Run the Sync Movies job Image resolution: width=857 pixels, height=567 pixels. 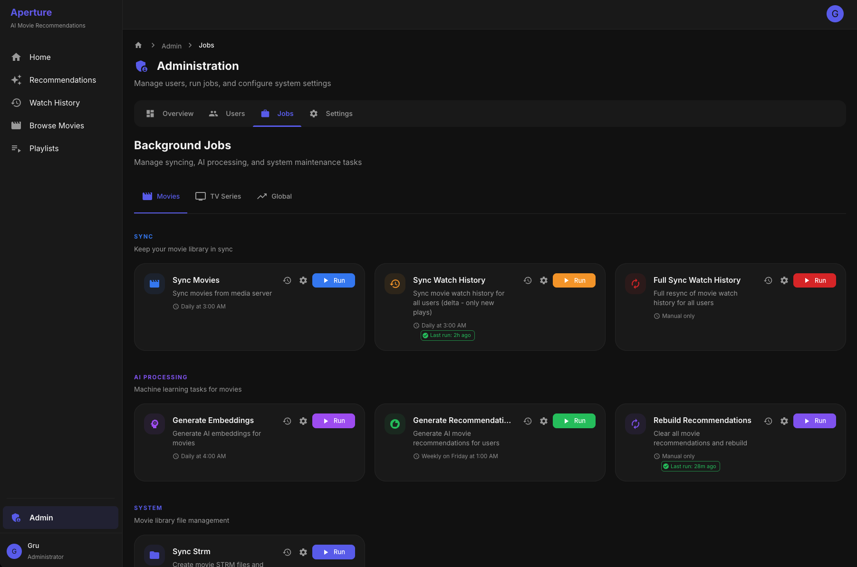334,280
